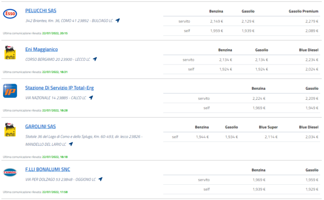Open navigation arrow for Via Nazionale address
This screenshot has height=200, width=324.
tap(91, 98)
